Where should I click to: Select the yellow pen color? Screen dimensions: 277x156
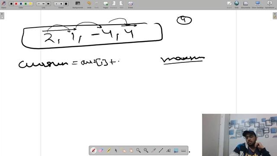click(30, 4)
